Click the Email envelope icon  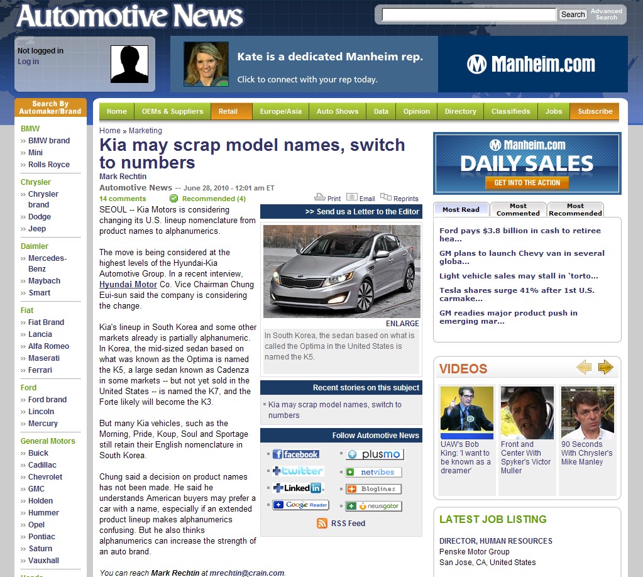pyautogui.click(x=352, y=197)
